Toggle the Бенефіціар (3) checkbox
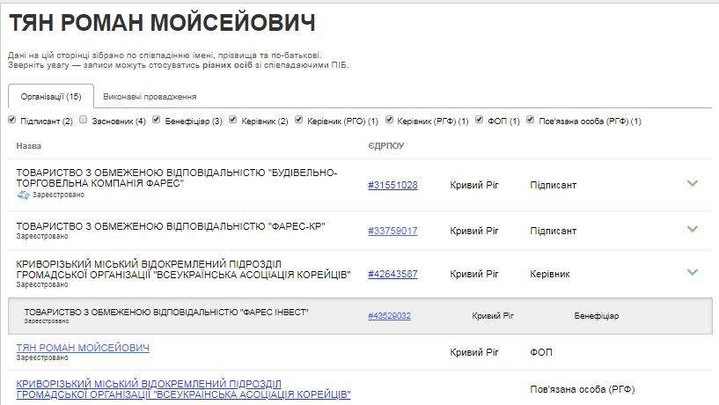Image resolution: width=719 pixels, height=405 pixels. (x=157, y=120)
